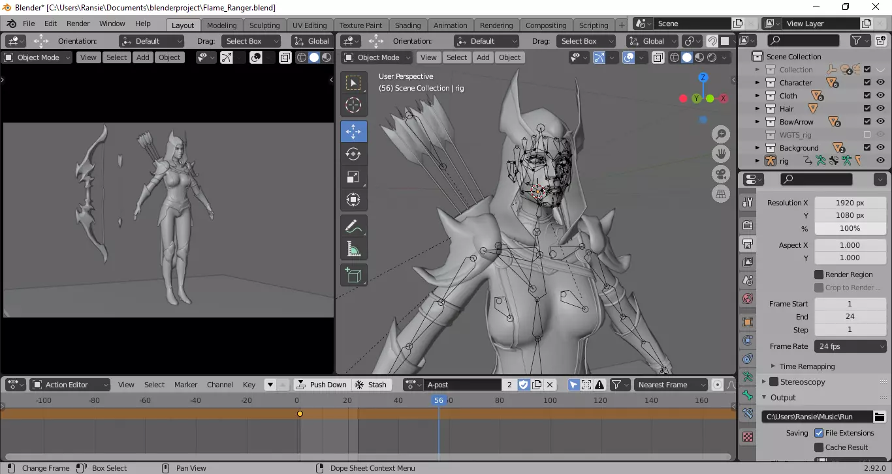The height and width of the screenshot is (474, 892).
Task: Open the Render menu
Action: [78, 23]
